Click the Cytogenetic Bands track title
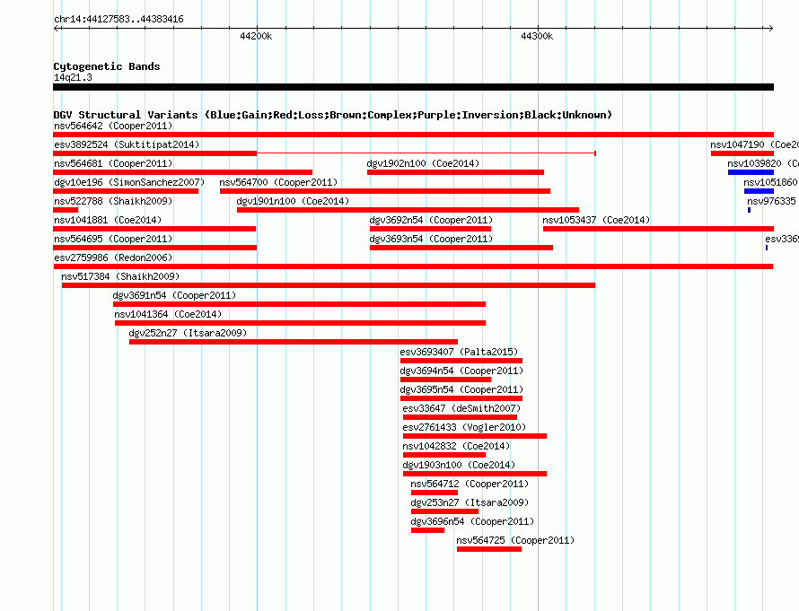Screen dimensions: 799x611 (107, 66)
